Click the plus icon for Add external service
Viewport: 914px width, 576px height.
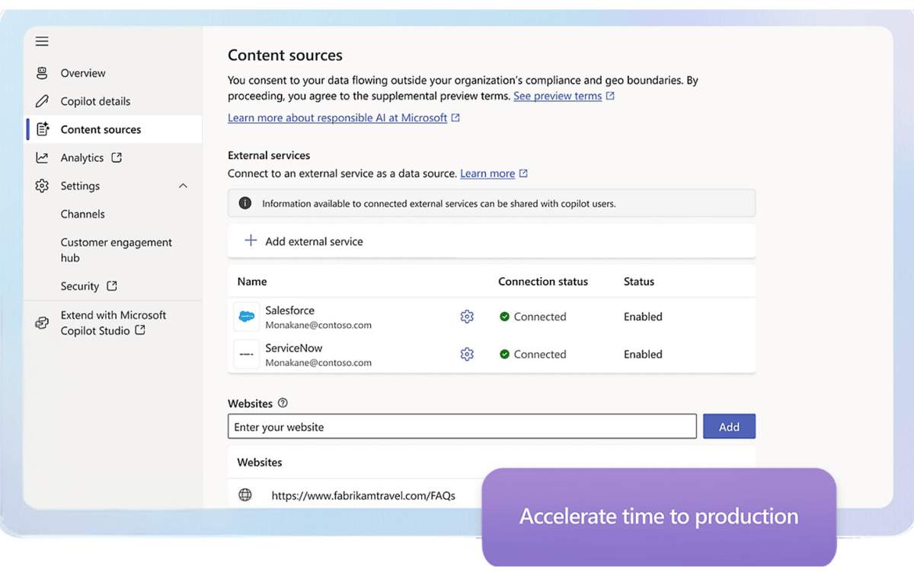pos(251,240)
